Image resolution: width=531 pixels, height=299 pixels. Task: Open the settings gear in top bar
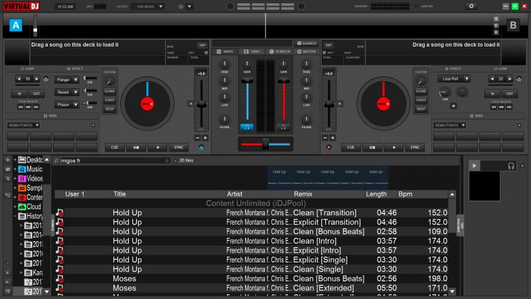tap(471, 6)
